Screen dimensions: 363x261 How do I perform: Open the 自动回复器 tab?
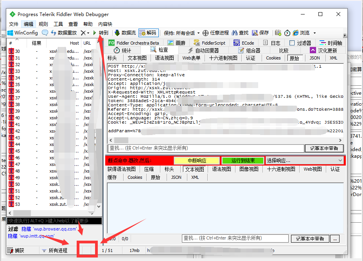pyautogui.click(x=203, y=50)
